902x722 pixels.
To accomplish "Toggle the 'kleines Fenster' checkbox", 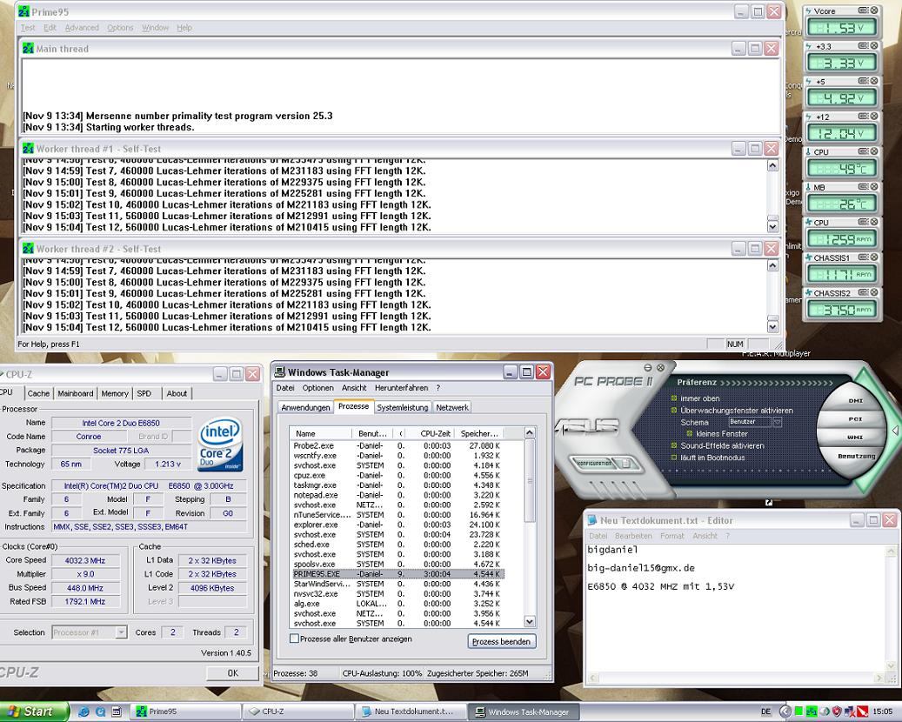I will 689,434.
